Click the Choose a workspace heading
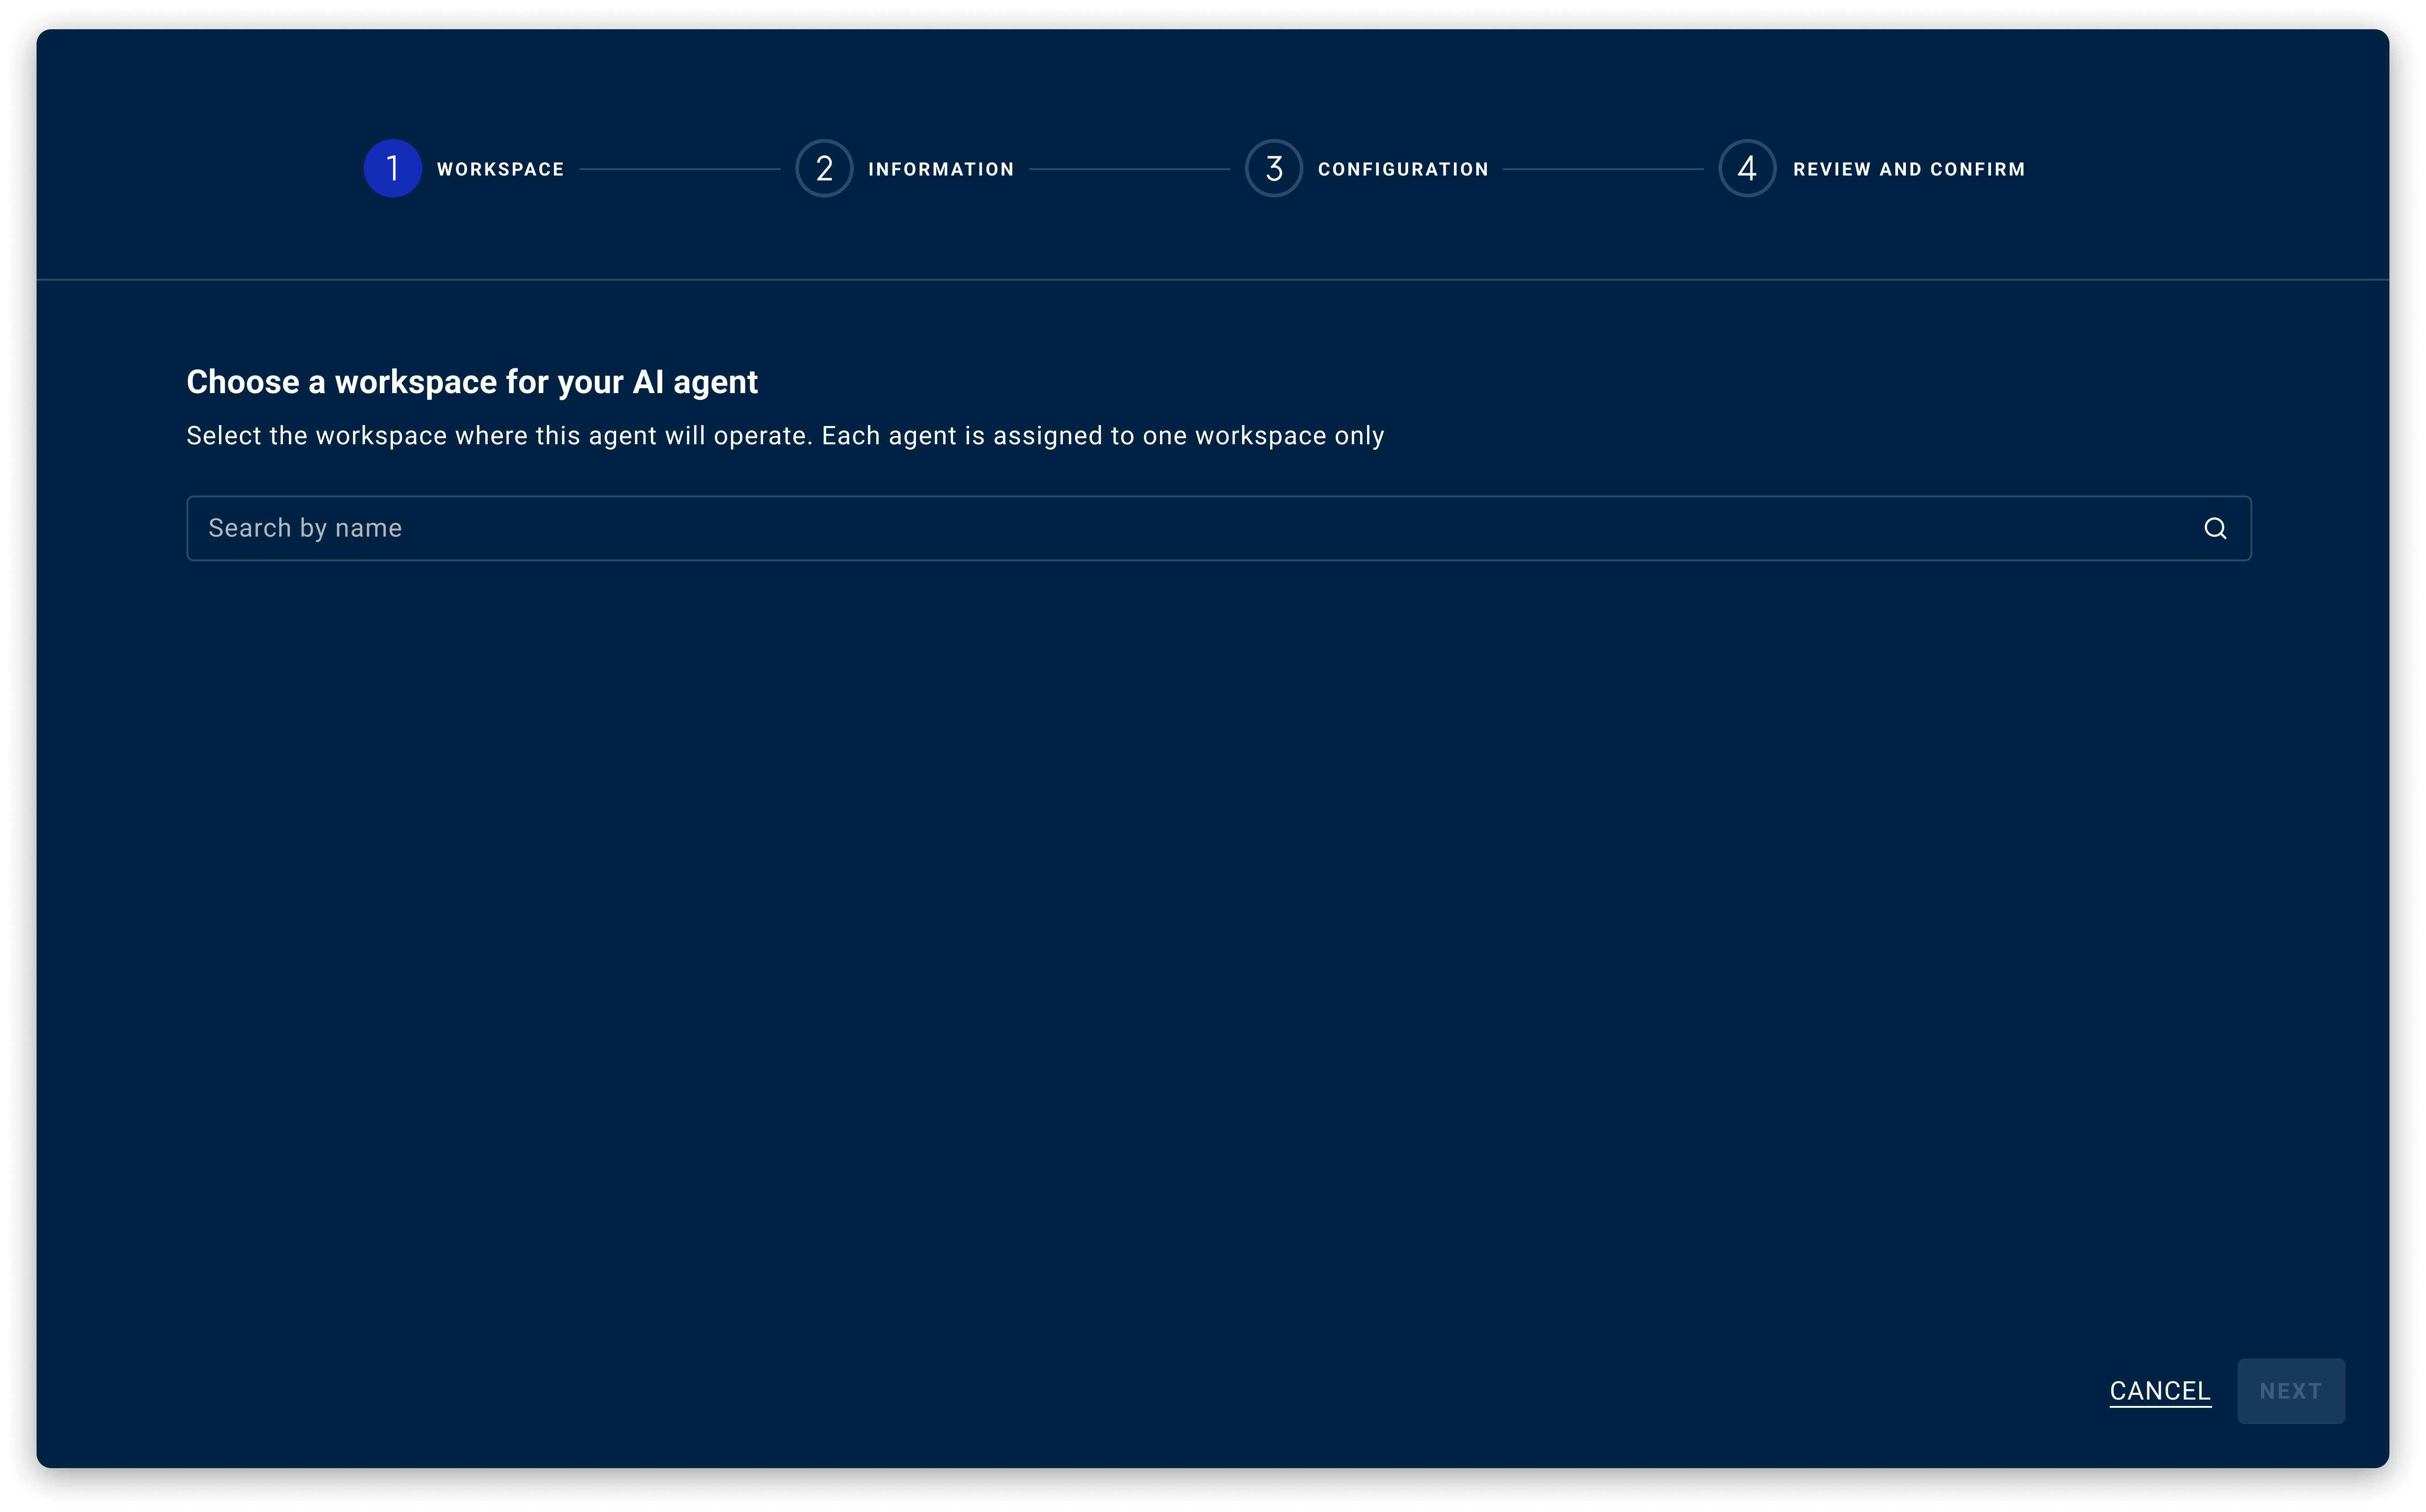2426x1512 pixels. [x=472, y=382]
